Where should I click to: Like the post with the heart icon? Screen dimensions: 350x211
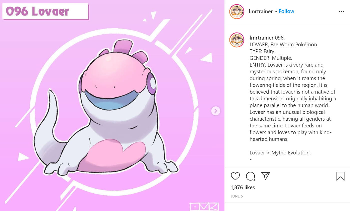(235, 176)
